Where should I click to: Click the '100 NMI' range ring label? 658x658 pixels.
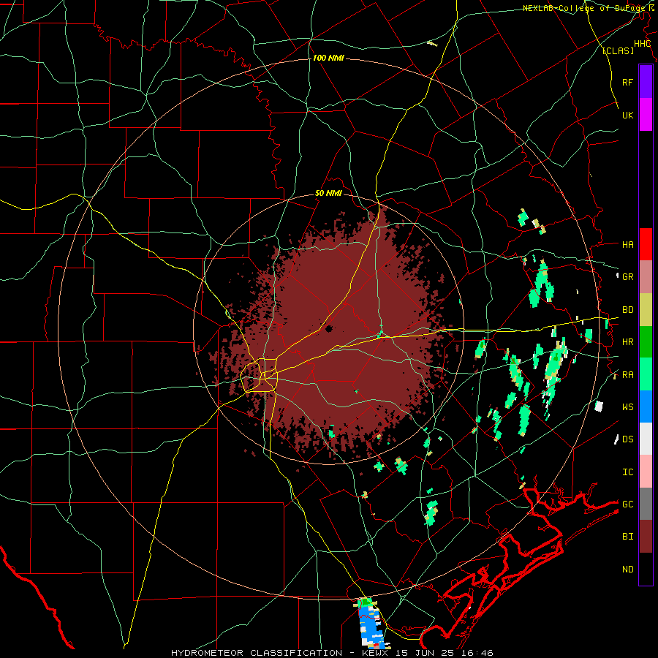coord(328,58)
